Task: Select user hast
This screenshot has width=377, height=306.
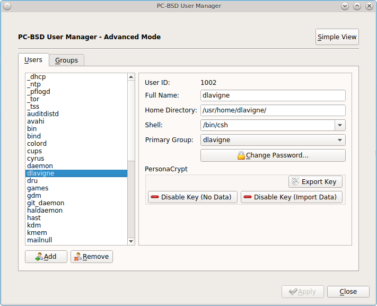Action: [x=76, y=218]
